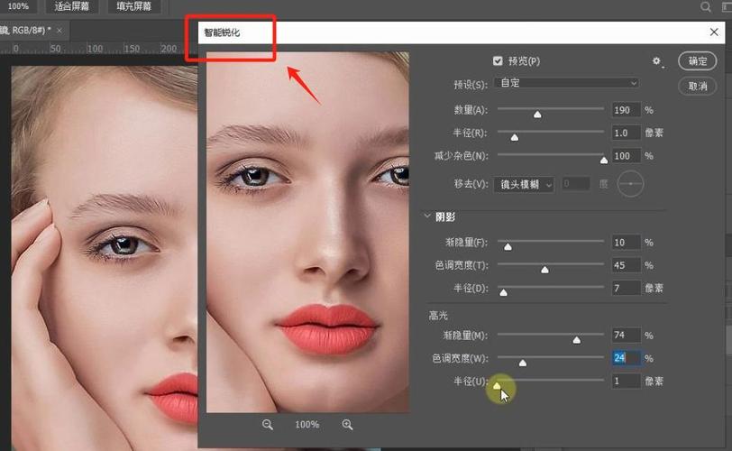The width and height of the screenshot is (732, 451).
Task: Click the highlights 渐隐量(M) slider handle
Action: [x=576, y=340]
